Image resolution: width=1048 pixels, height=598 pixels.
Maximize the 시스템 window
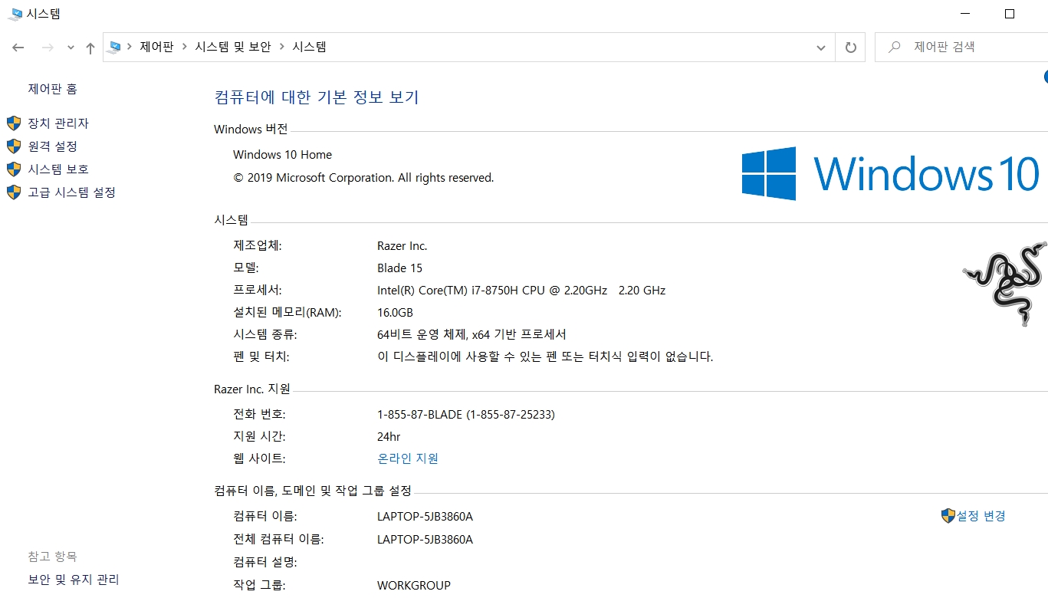pos(1010,14)
